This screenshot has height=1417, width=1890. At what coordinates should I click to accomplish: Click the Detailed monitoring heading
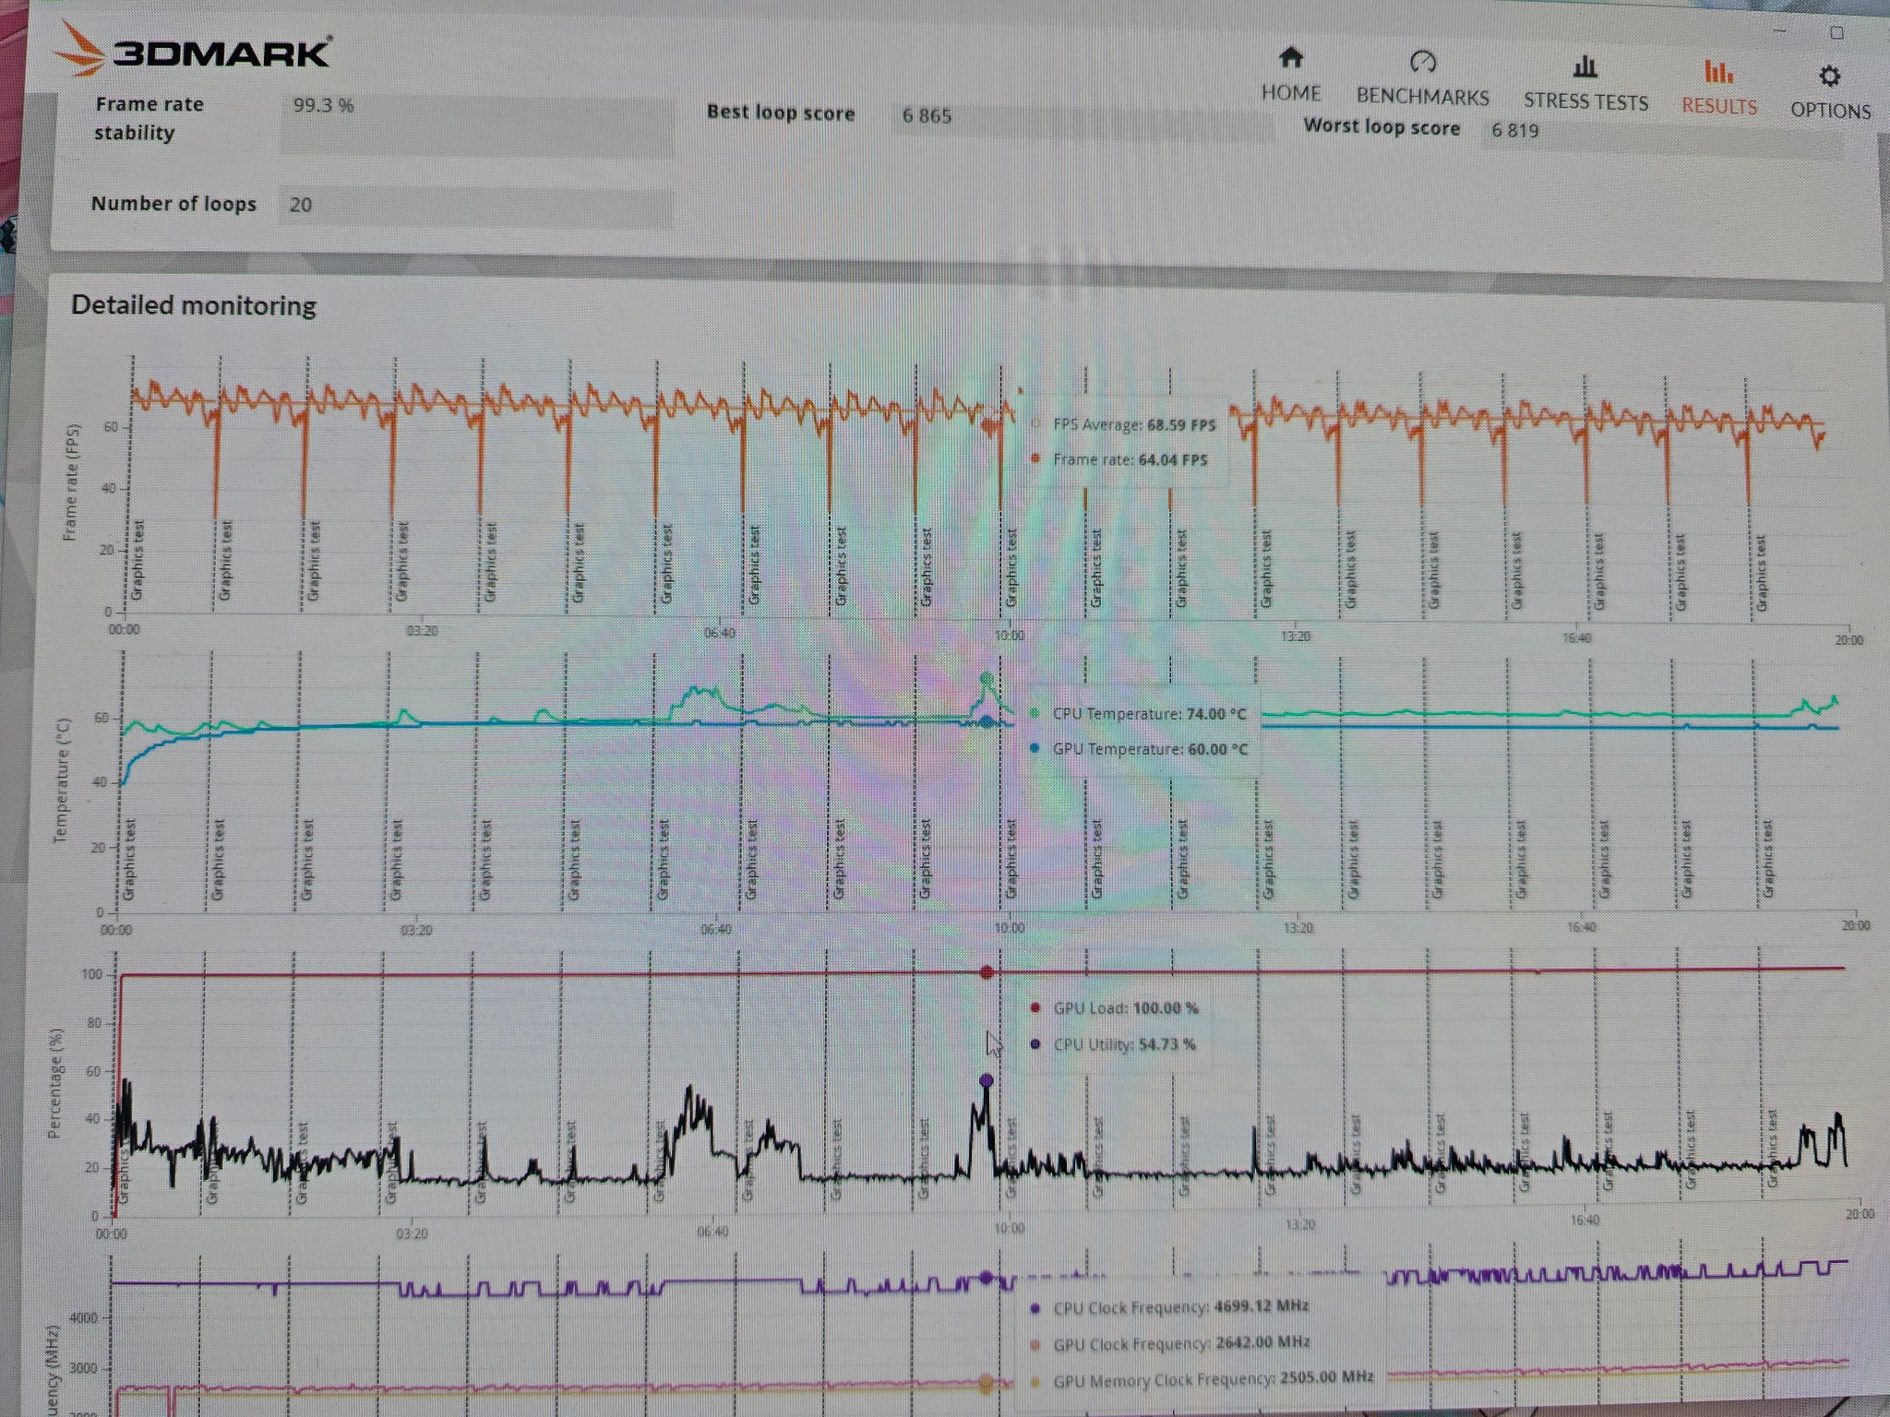coord(194,305)
